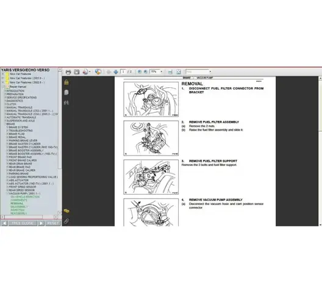Viewport: 322px width, 293px height.
Task: Open the Pages panel icon in the sidebar
Action: tap(66, 92)
